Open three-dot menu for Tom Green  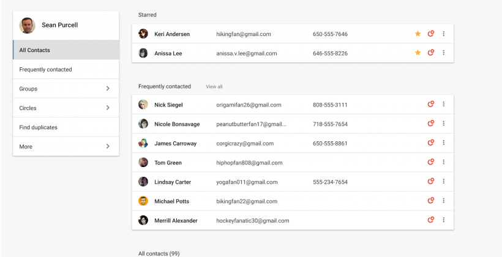444,163
